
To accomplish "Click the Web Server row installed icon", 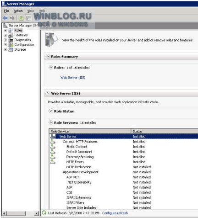I will coord(53,136).
